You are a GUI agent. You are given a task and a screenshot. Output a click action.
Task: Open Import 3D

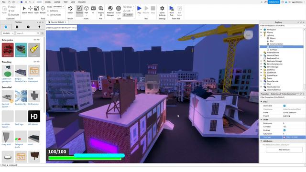101,11
